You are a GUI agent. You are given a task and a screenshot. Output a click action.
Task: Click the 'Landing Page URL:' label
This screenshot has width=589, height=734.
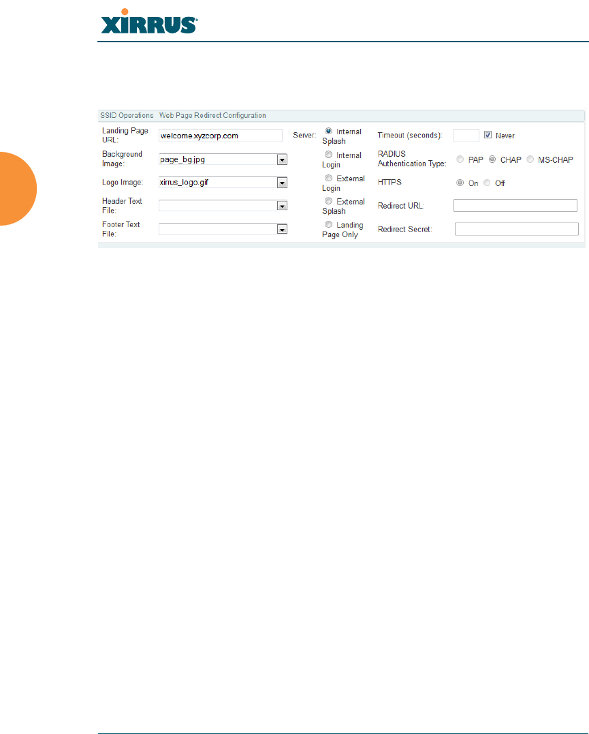tap(125, 136)
